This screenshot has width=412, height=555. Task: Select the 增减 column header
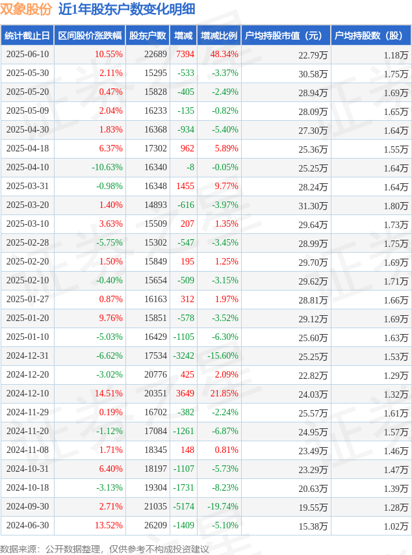(183, 35)
